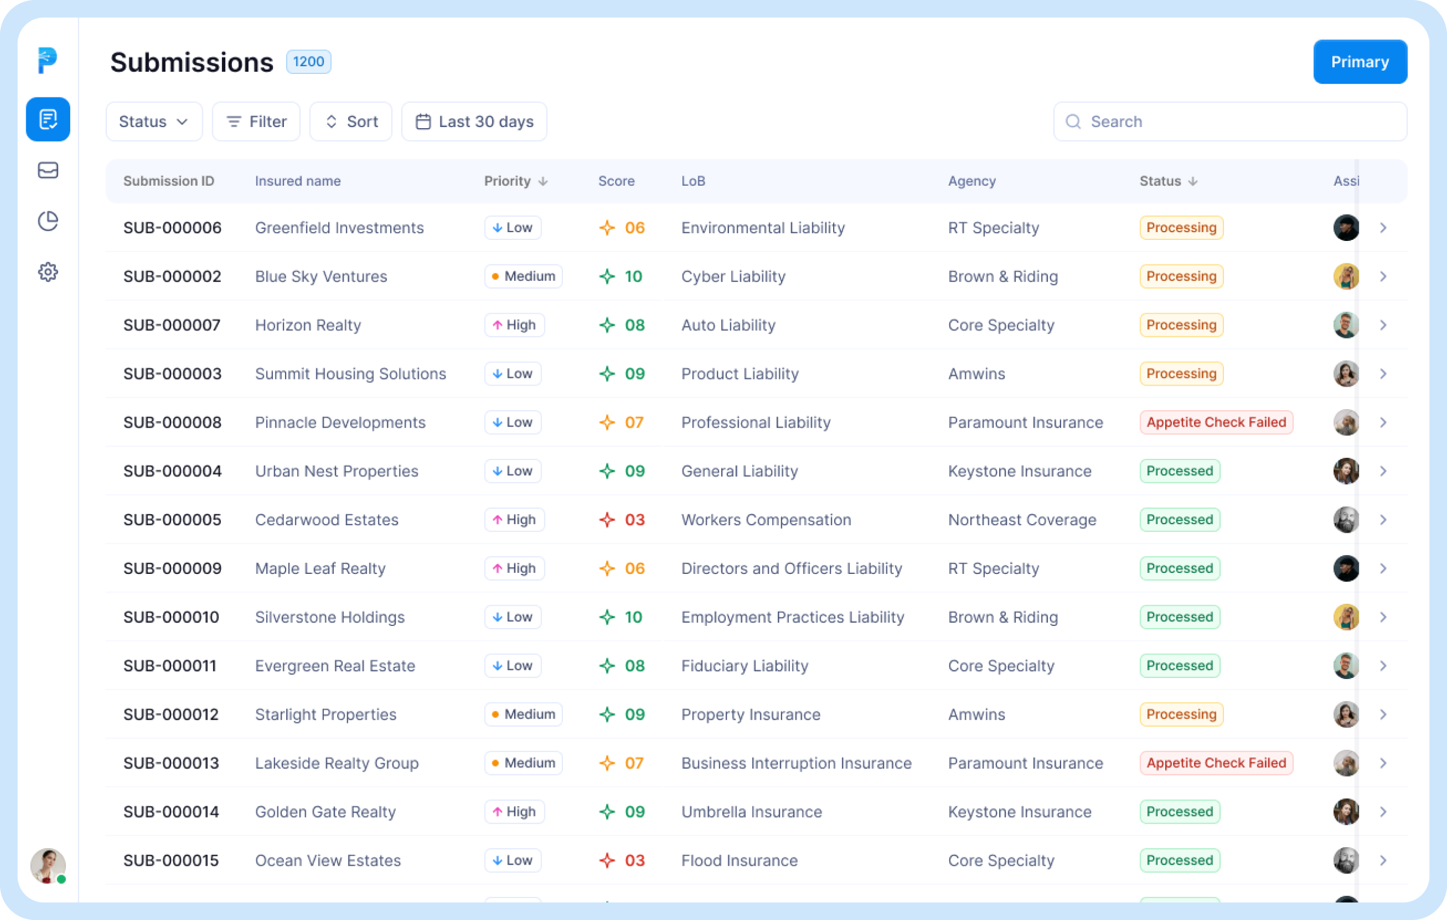
Task: Click Appetite Check Failed badge for Pinnacle Developments
Action: click(x=1216, y=422)
